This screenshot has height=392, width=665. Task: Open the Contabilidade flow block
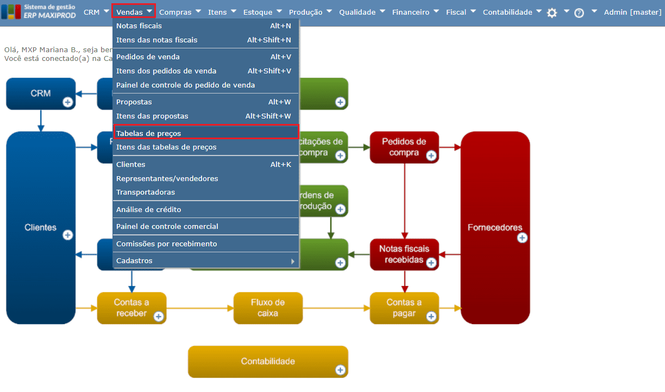point(268,362)
